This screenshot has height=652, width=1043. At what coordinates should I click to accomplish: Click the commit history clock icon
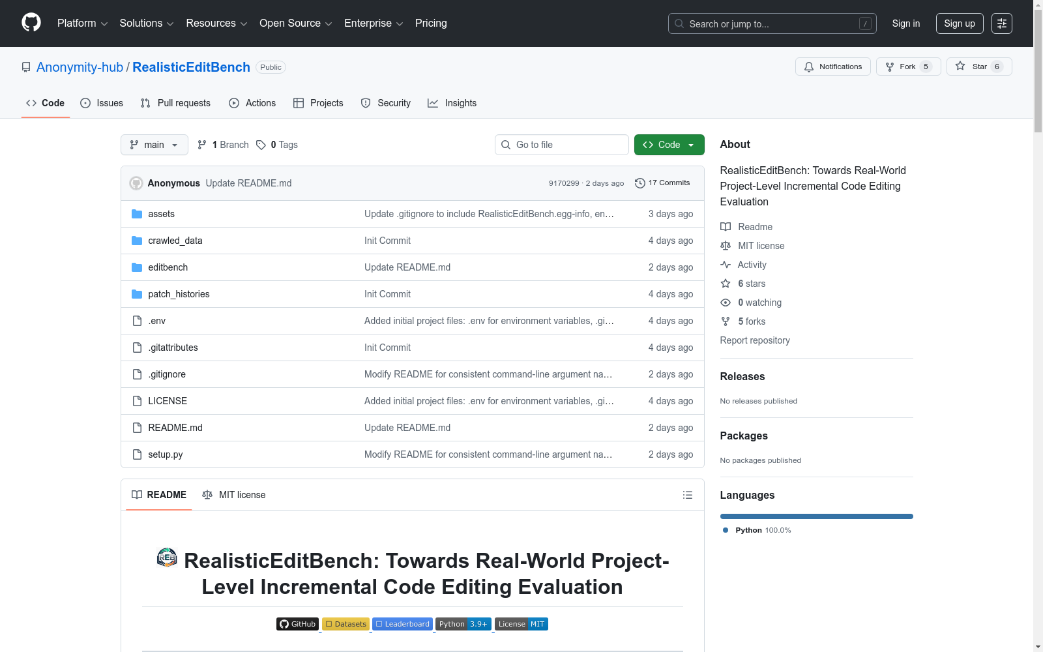pyautogui.click(x=640, y=183)
